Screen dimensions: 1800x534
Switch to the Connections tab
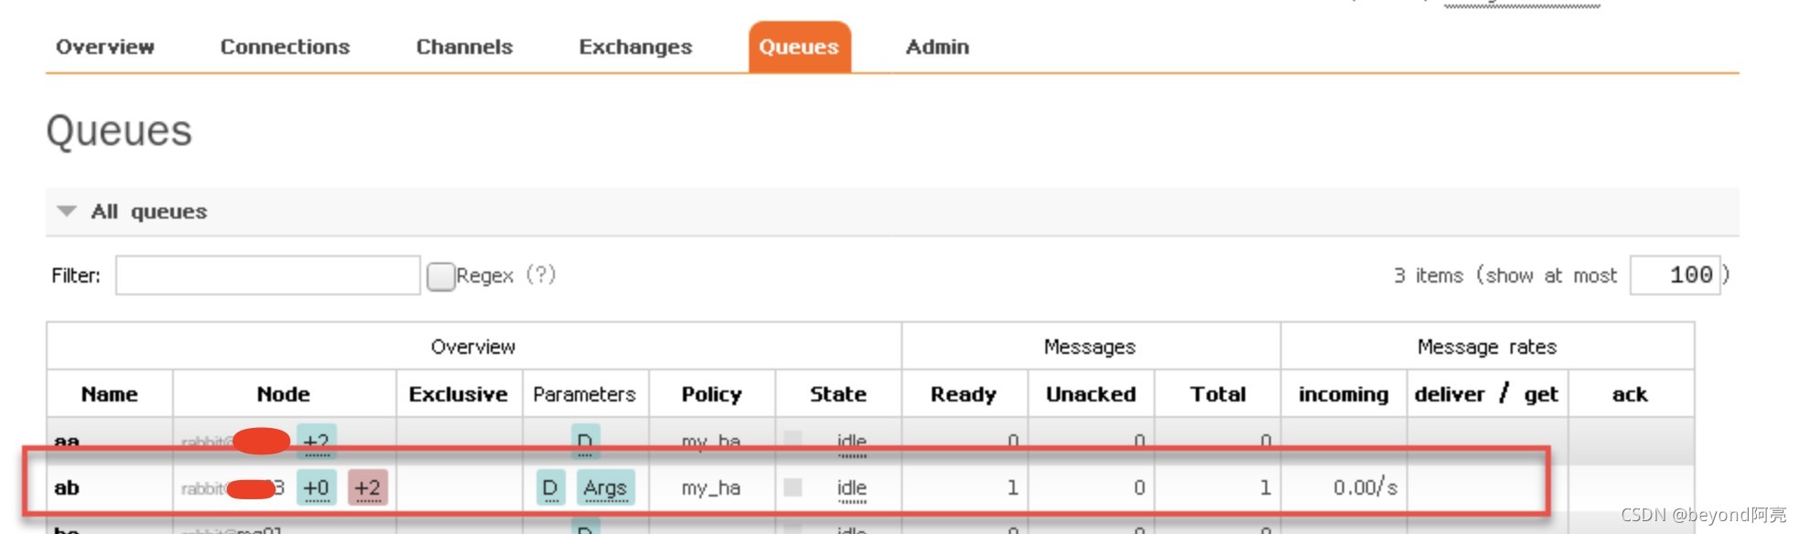click(285, 47)
